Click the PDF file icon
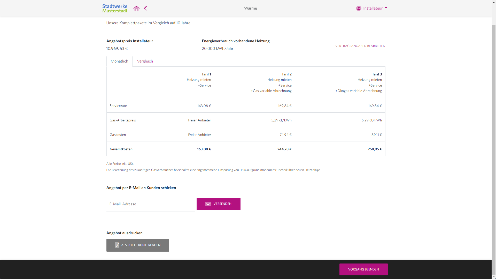The width and height of the screenshot is (496, 279). click(117, 245)
